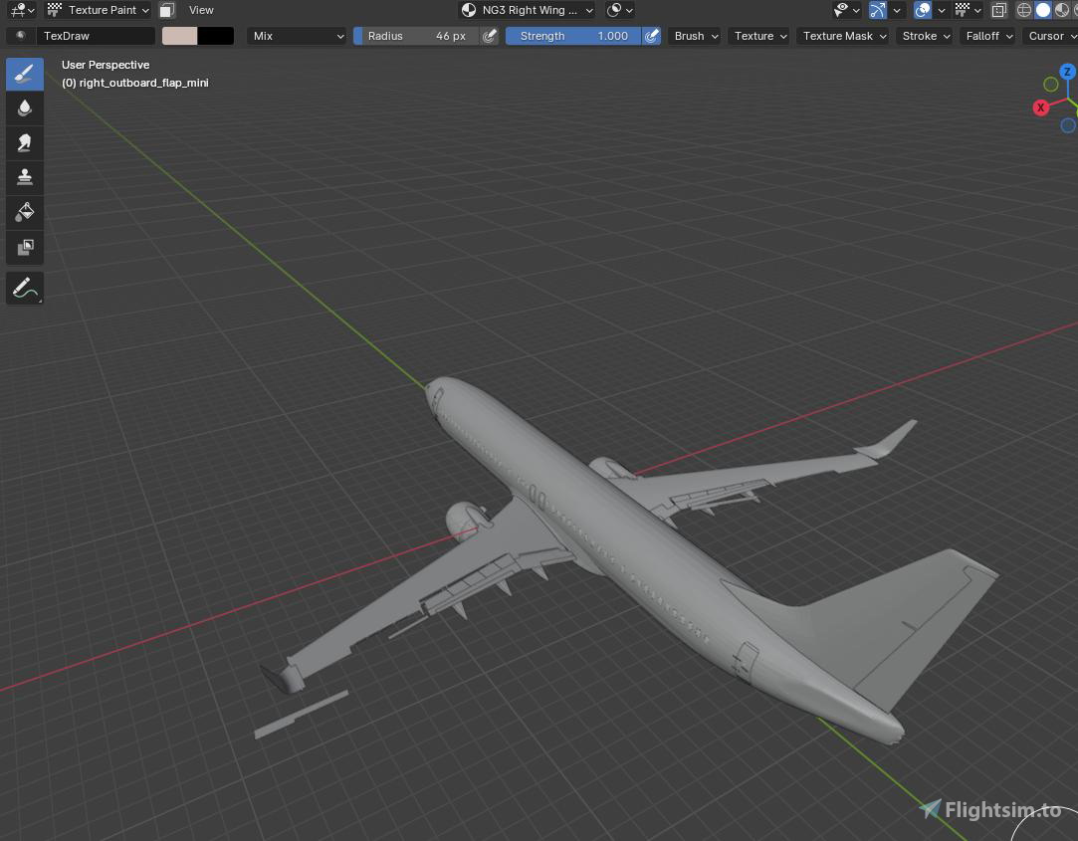This screenshot has height=841, width=1078.
Task: Open the Brush settings popover
Action: (x=694, y=36)
